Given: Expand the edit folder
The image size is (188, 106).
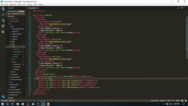Looking at the screenshot, I should [14, 59].
